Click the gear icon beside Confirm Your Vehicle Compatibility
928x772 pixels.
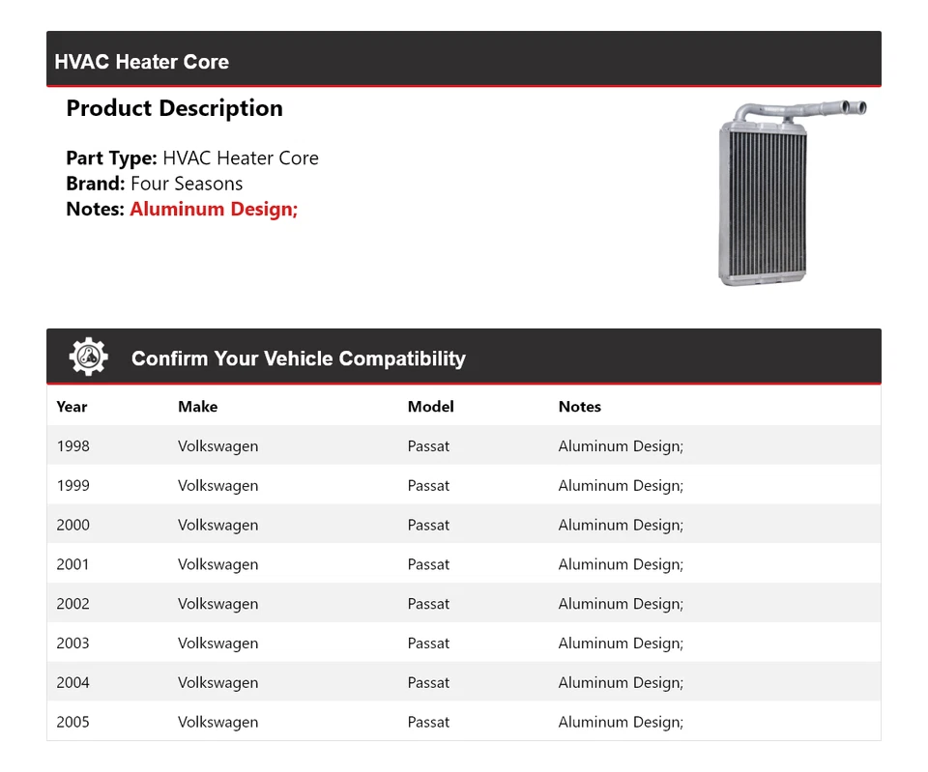point(88,357)
